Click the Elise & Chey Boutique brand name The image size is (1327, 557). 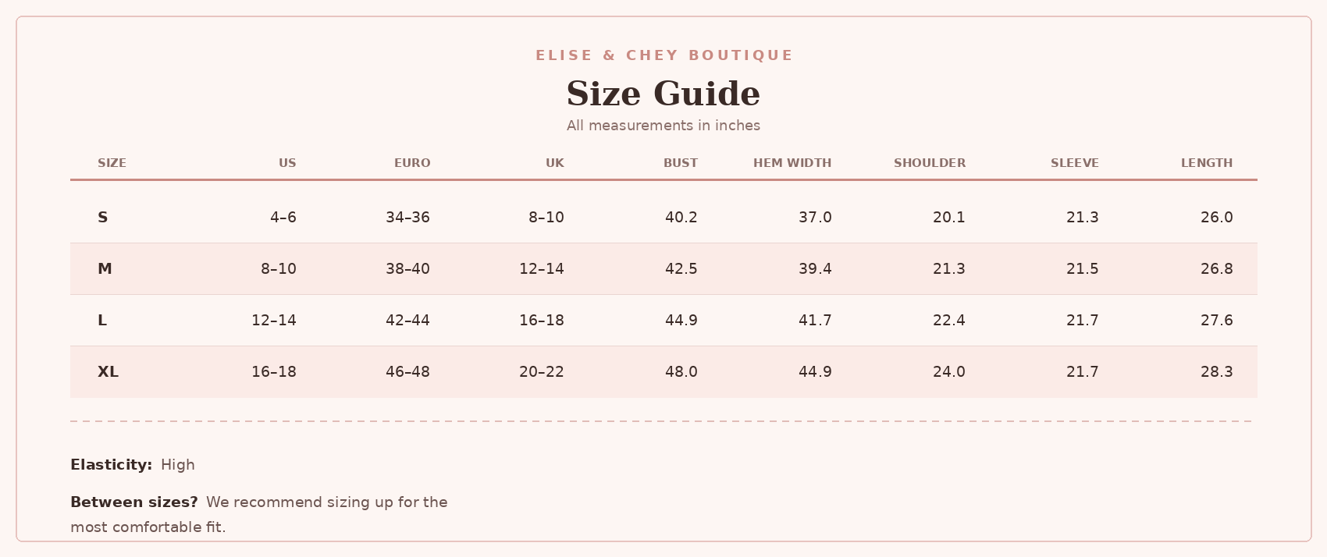coord(663,55)
